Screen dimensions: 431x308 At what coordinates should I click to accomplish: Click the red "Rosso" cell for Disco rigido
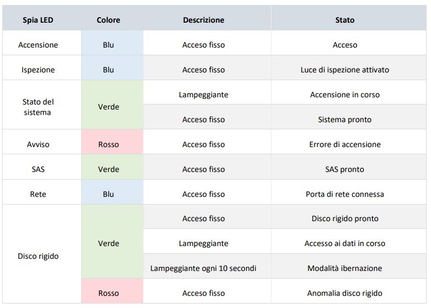tap(108, 293)
